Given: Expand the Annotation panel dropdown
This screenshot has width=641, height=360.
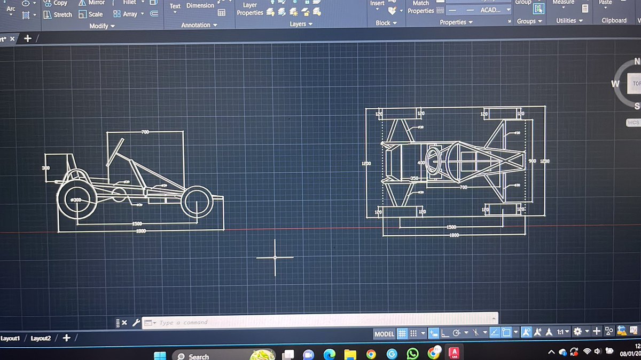Looking at the screenshot, I should point(199,25).
